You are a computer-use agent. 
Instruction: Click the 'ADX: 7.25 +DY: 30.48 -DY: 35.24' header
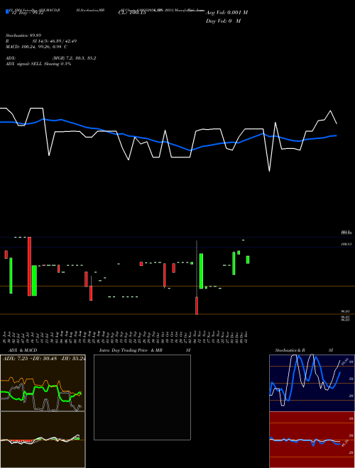click(44, 358)
